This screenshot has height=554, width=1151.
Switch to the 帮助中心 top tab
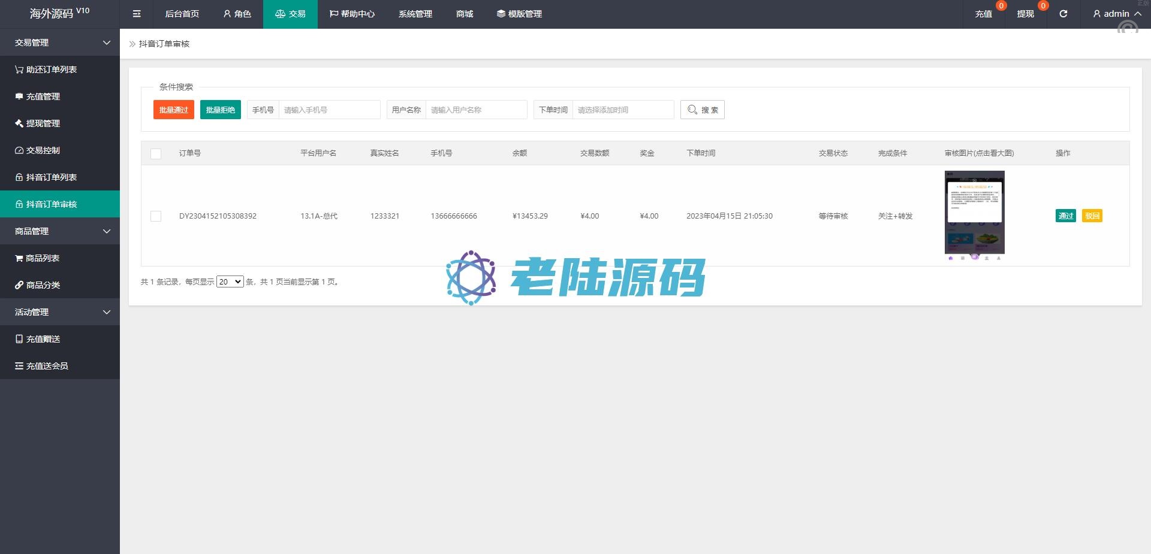[x=352, y=14]
